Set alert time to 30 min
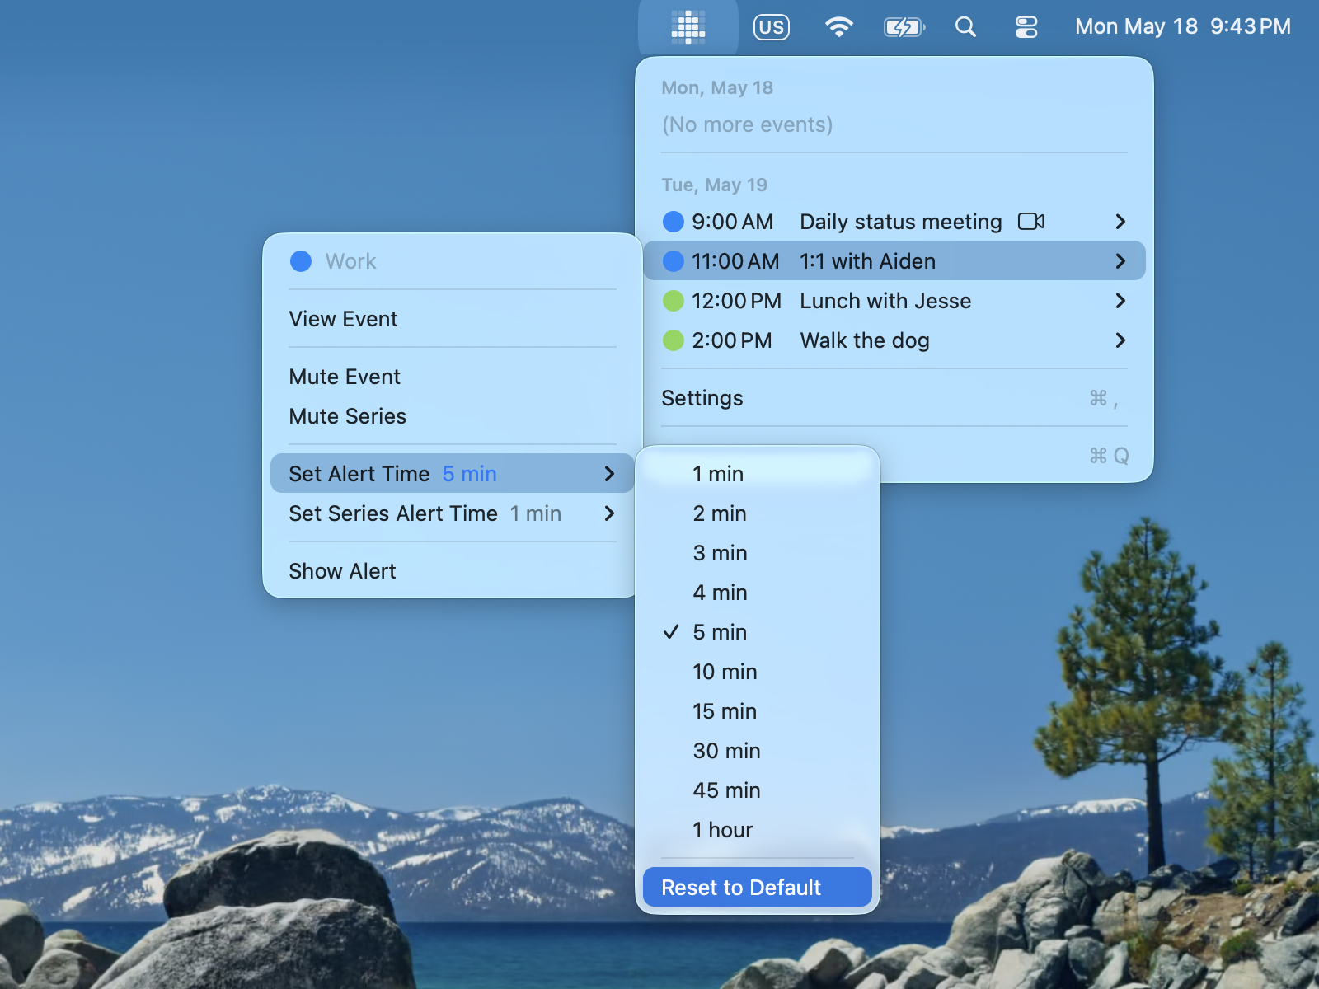The image size is (1319, 989). 758,751
